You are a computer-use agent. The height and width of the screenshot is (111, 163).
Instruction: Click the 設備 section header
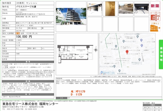(x=28, y=81)
